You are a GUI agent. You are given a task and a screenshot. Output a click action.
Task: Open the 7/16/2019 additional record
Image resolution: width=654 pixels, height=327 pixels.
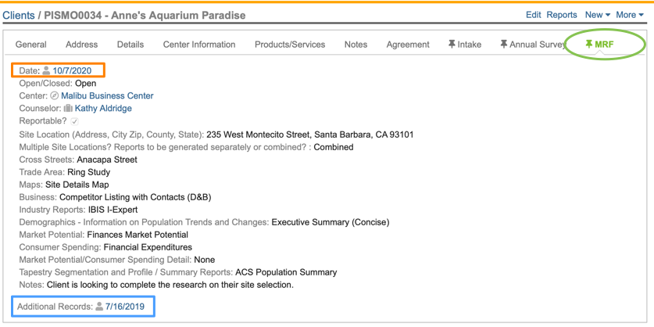coord(125,307)
